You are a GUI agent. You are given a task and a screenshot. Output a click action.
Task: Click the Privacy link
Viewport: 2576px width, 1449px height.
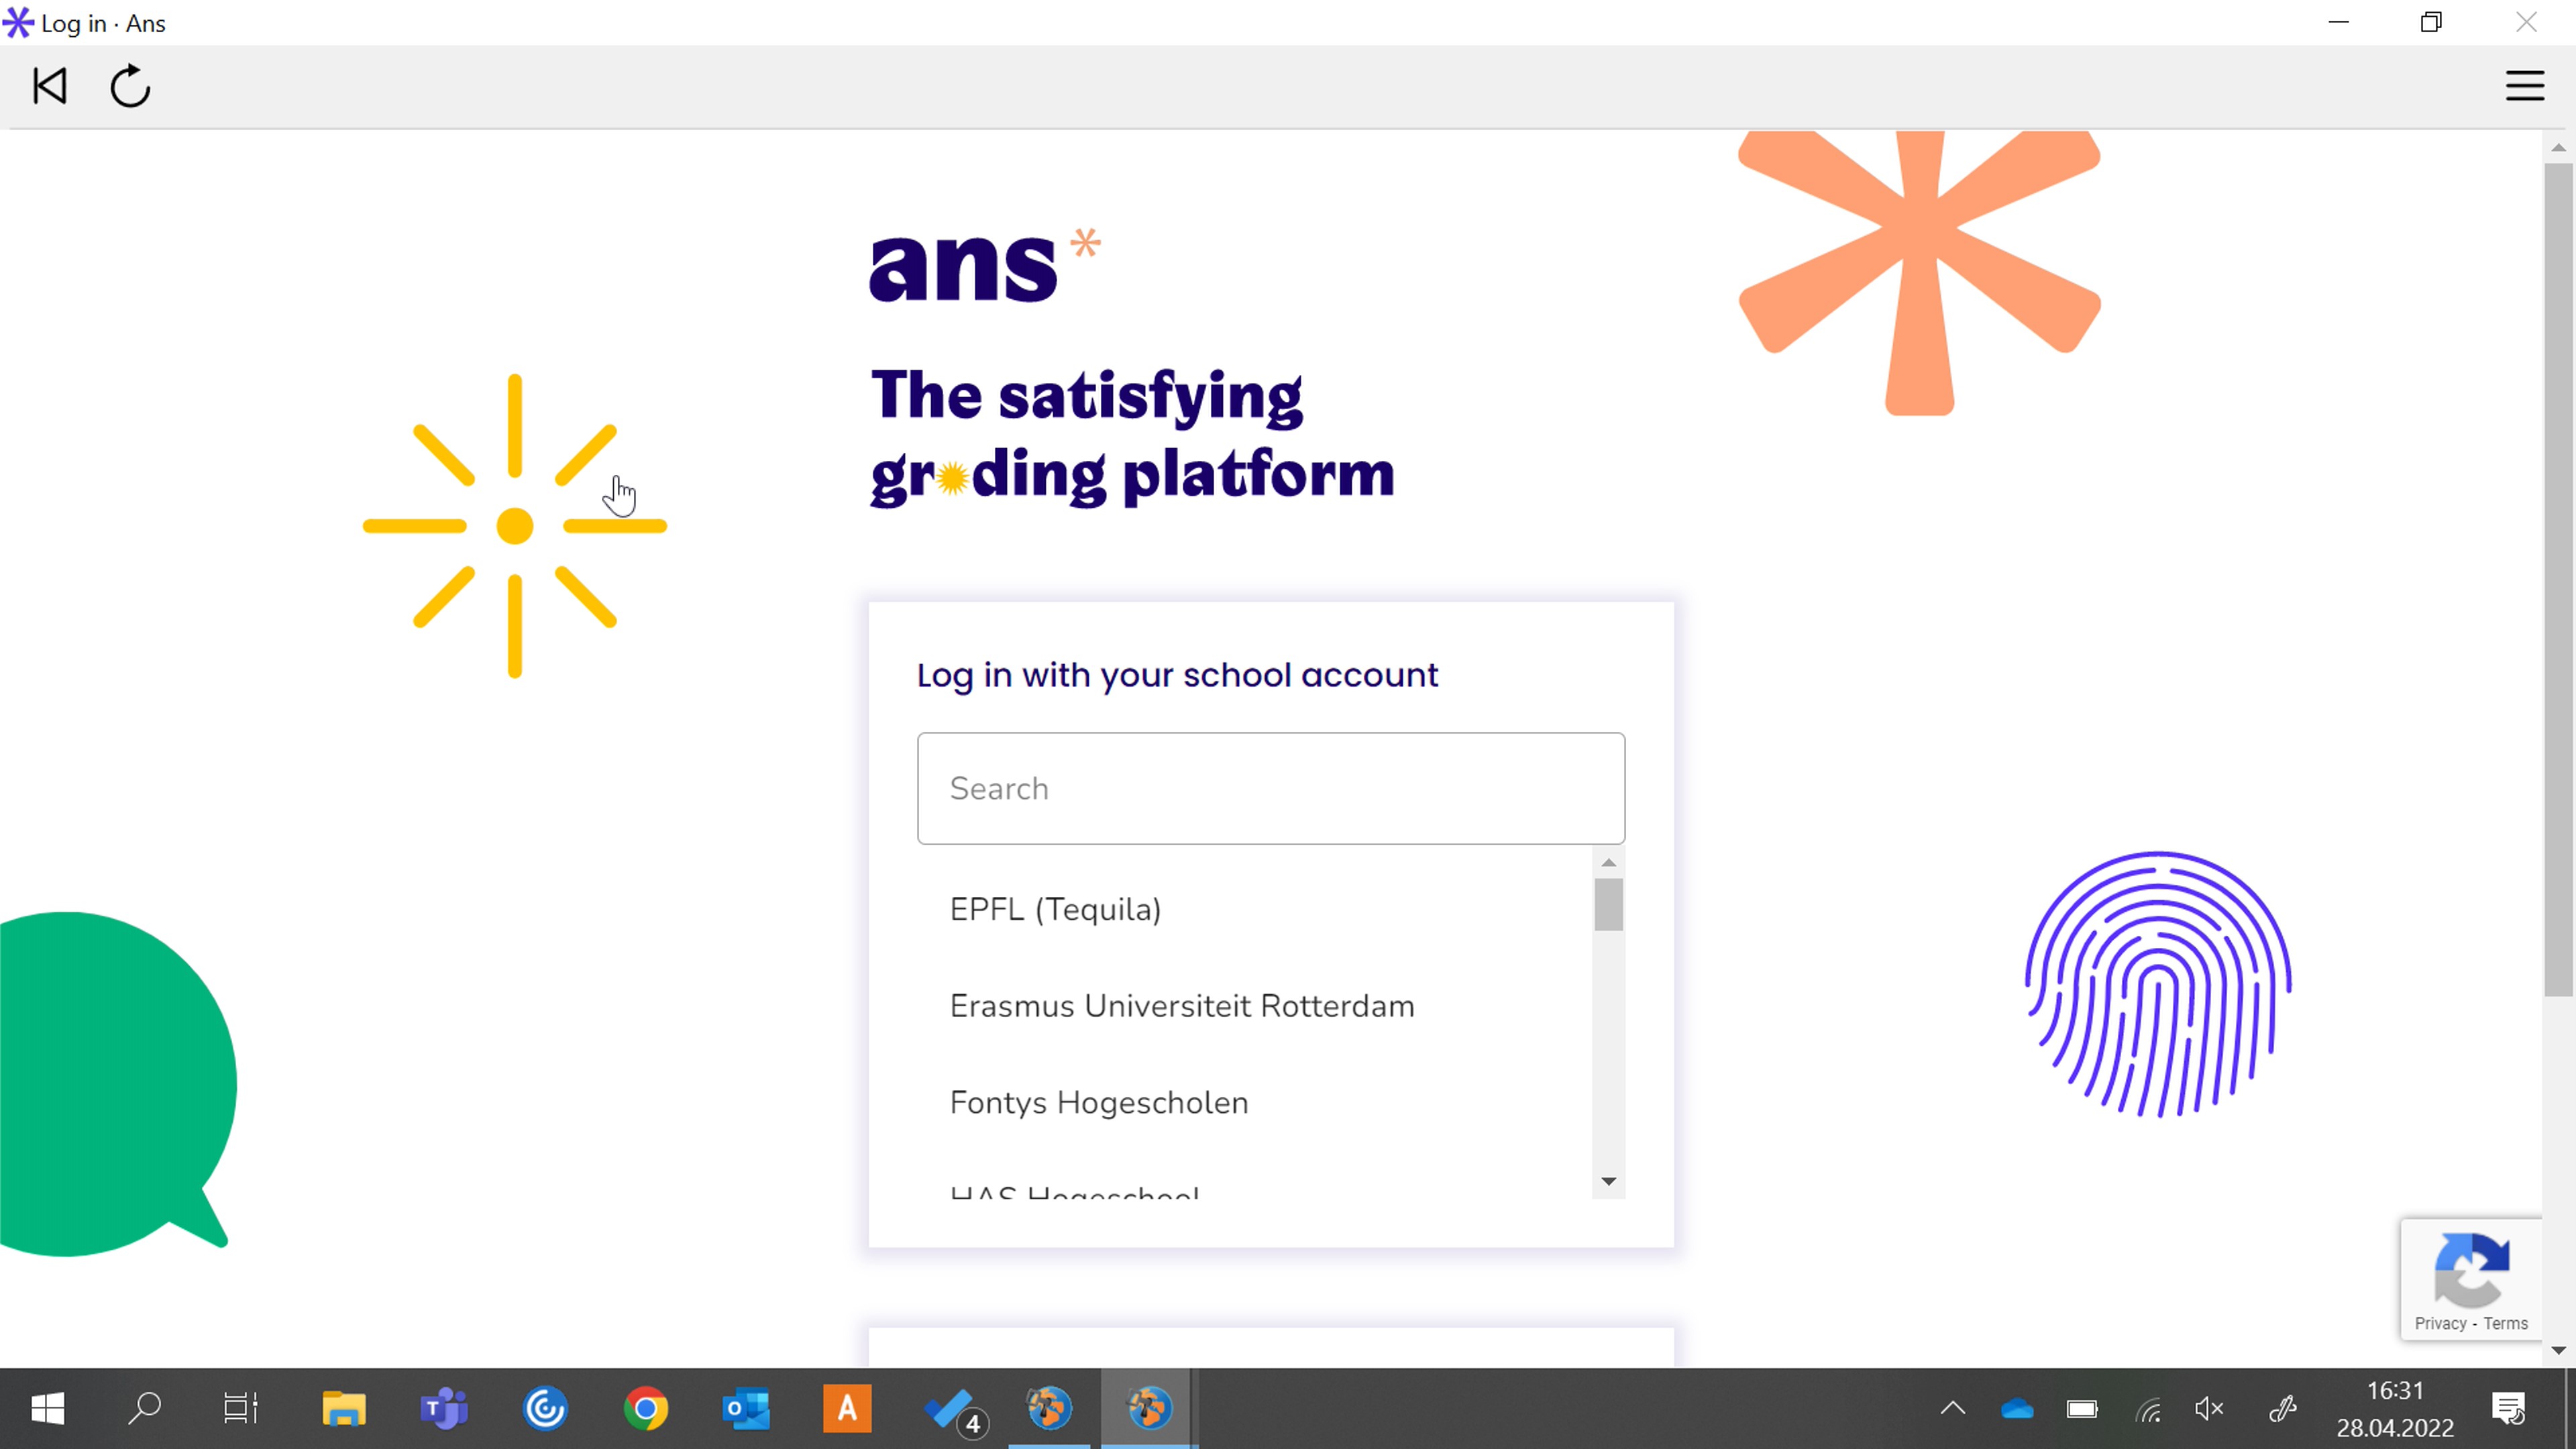pos(2440,1323)
